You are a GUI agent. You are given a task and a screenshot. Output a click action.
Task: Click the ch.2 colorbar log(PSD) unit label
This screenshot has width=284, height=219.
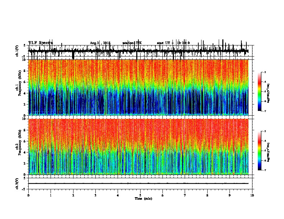pyautogui.click(x=269, y=152)
